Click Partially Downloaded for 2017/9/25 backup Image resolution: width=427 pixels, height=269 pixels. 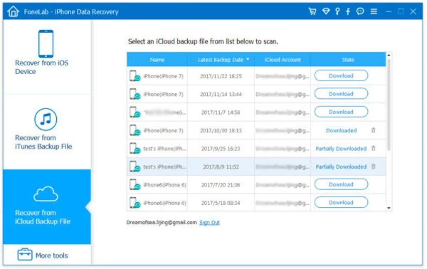(x=341, y=148)
